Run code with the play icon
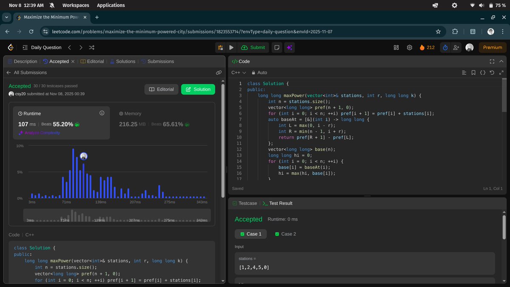510x287 pixels. (231, 48)
